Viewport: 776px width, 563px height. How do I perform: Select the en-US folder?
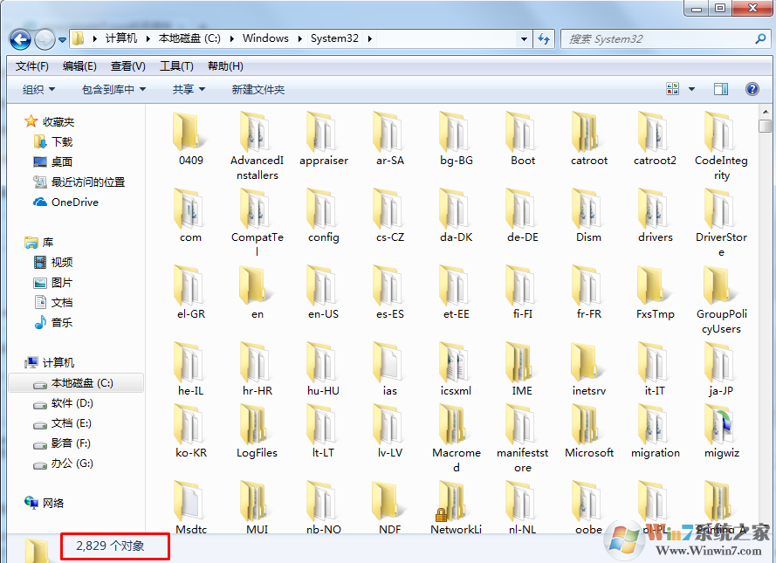click(323, 292)
